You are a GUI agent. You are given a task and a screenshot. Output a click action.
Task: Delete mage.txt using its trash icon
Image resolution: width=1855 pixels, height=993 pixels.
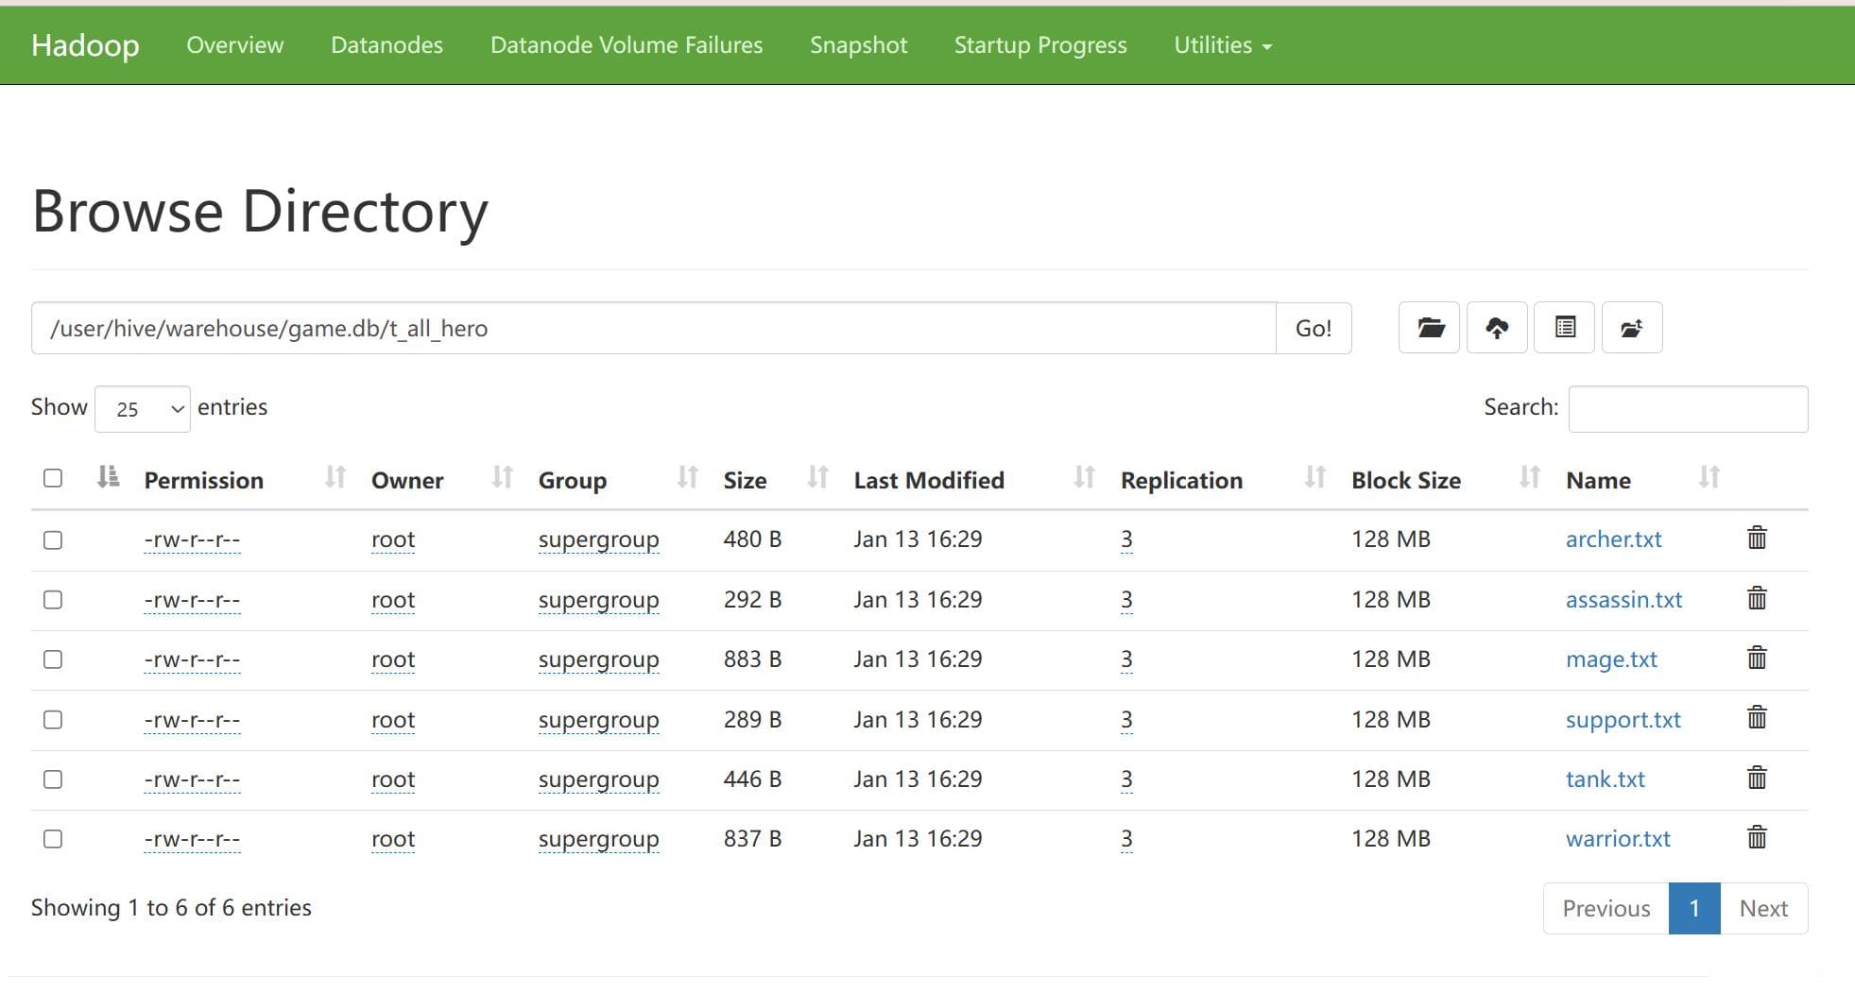1757,658
